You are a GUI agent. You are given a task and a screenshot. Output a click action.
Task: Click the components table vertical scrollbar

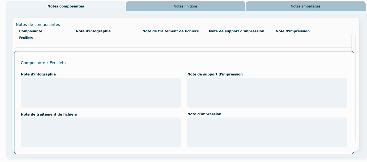tap(353, 41)
